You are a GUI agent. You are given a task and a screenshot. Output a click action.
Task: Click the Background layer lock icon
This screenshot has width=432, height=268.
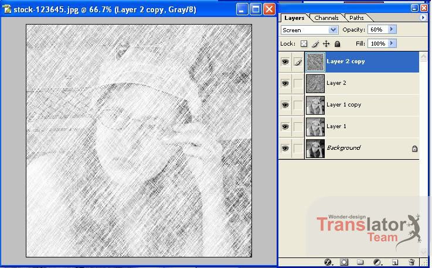tap(414, 149)
